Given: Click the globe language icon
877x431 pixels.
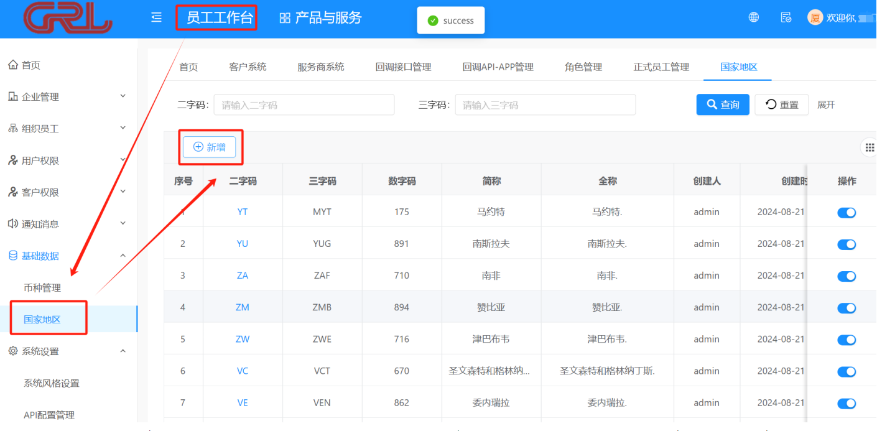Looking at the screenshot, I should [x=753, y=17].
